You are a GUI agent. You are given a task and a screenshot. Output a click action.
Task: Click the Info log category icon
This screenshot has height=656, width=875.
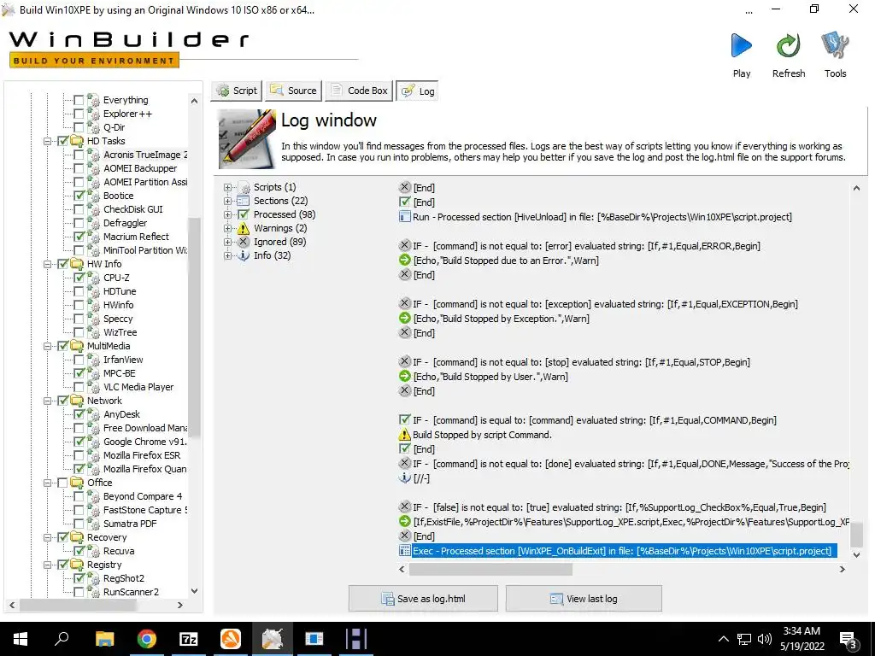(244, 255)
